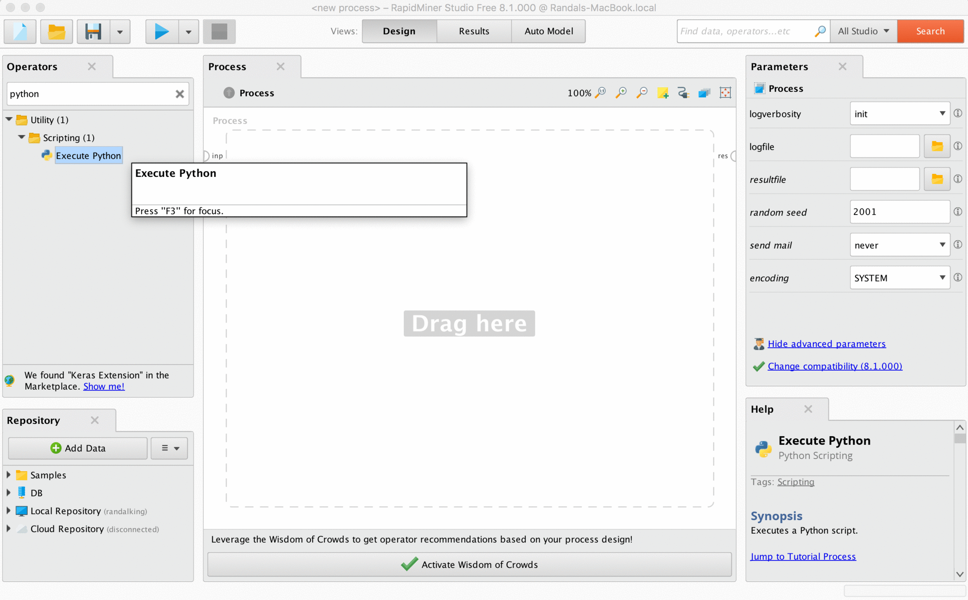Run the process with the blue play button
The height and width of the screenshot is (600, 968).
click(162, 31)
